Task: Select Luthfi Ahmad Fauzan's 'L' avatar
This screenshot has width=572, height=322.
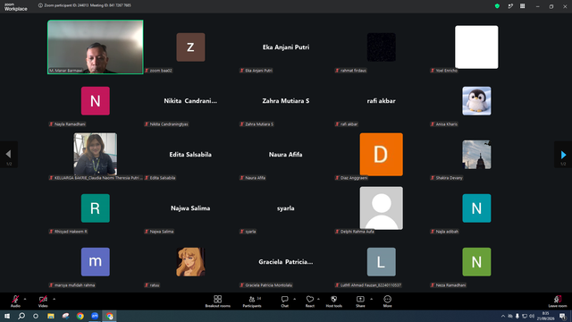Action: tap(382, 262)
